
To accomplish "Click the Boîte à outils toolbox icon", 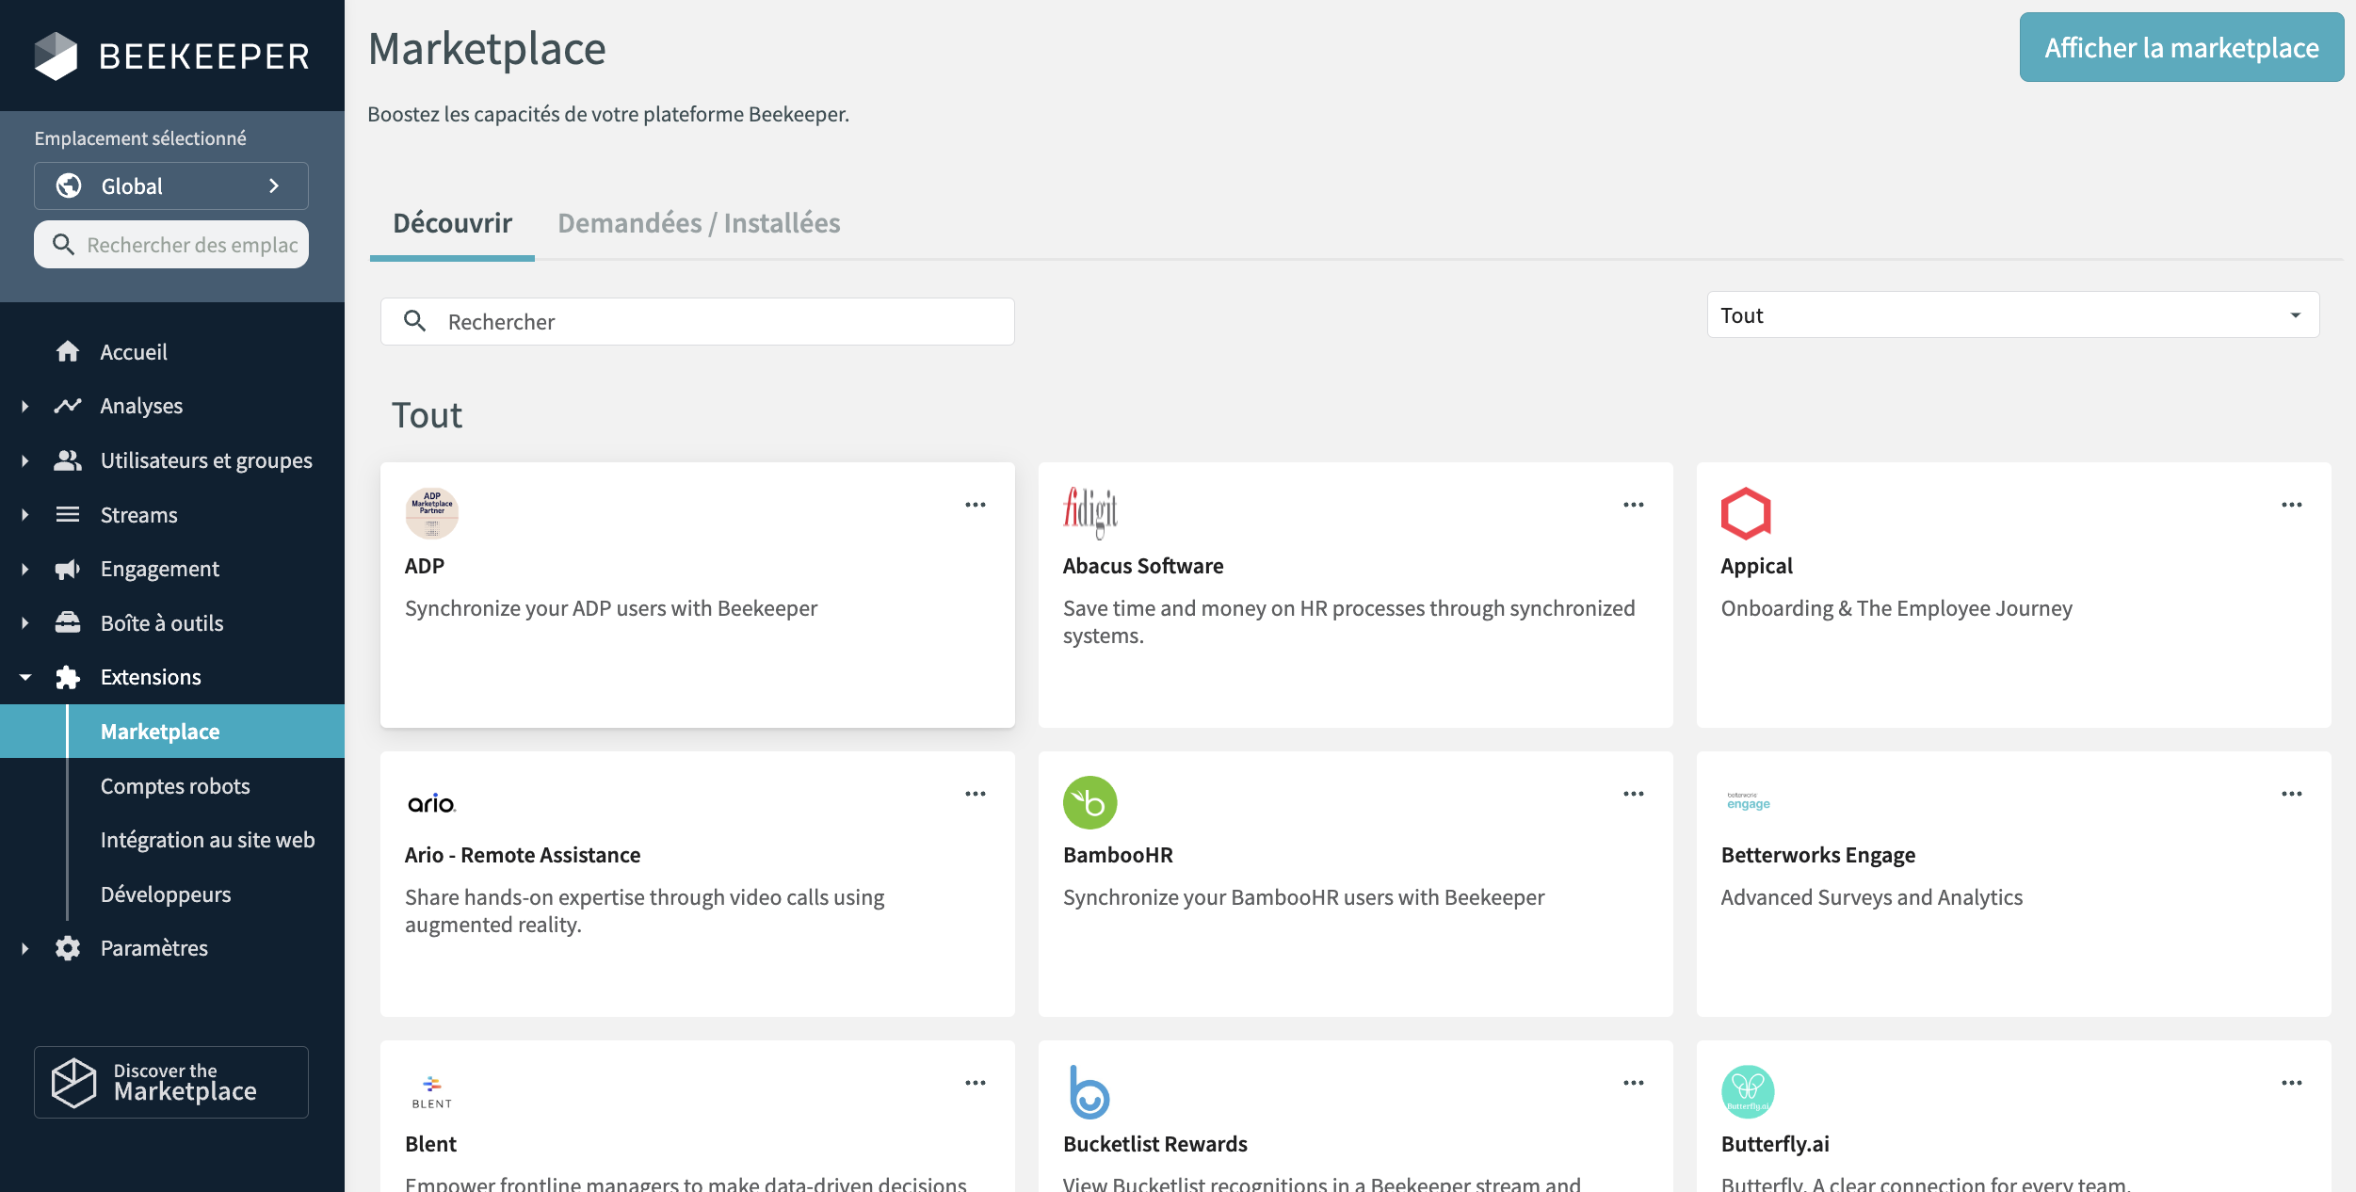I will tap(68, 622).
